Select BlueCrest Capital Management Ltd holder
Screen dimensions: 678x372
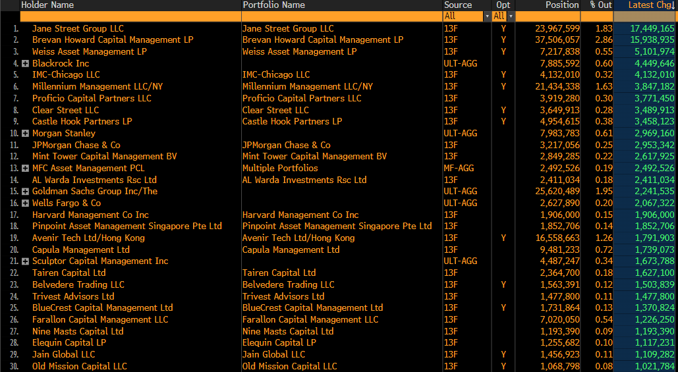[103, 308]
